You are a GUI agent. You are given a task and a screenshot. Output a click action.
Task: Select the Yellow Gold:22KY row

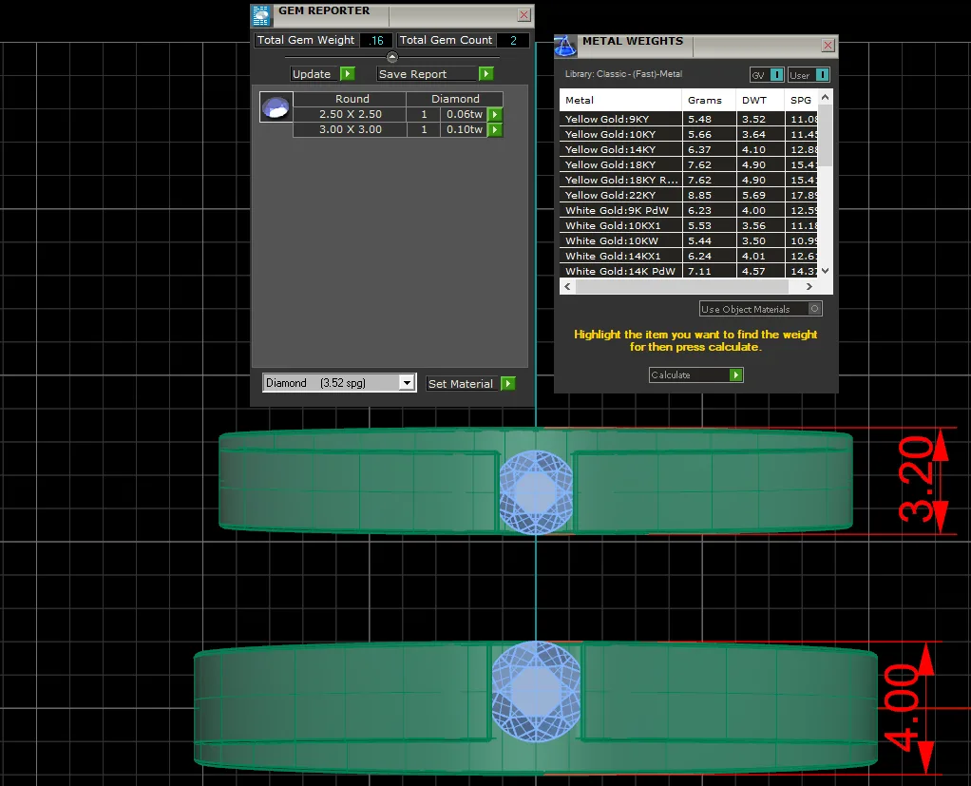point(689,195)
